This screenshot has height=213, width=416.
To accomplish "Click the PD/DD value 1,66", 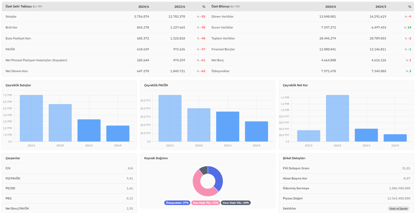I will [130, 188].
